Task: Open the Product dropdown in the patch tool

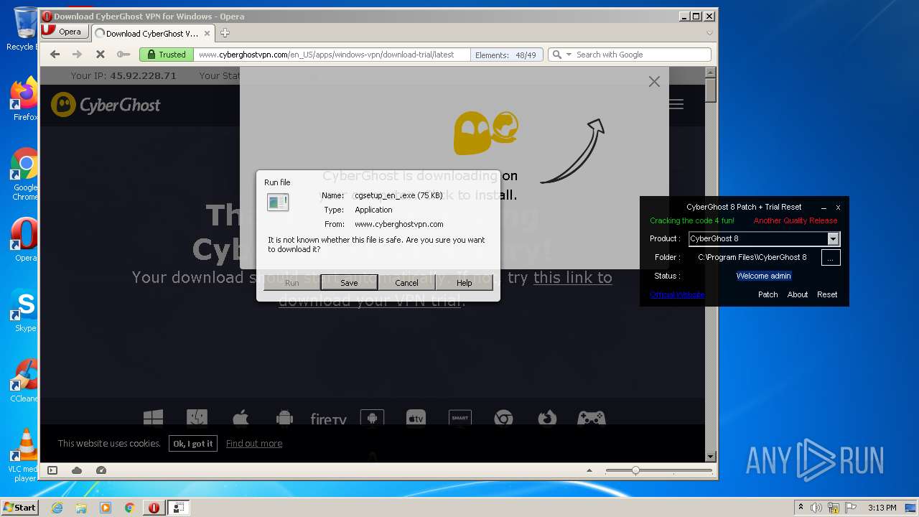Action: tap(833, 238)
